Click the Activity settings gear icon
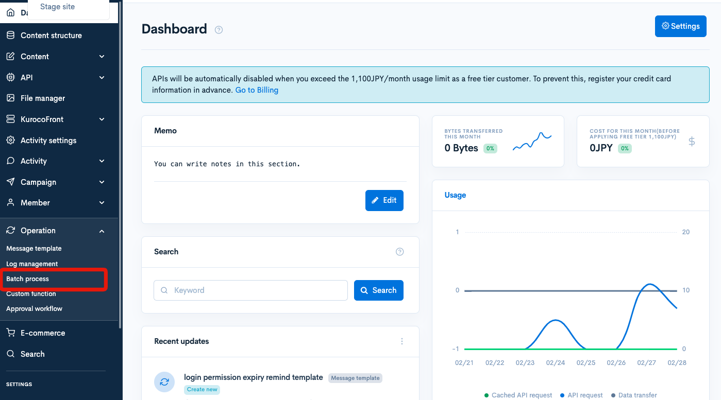 tap(10, 141)
